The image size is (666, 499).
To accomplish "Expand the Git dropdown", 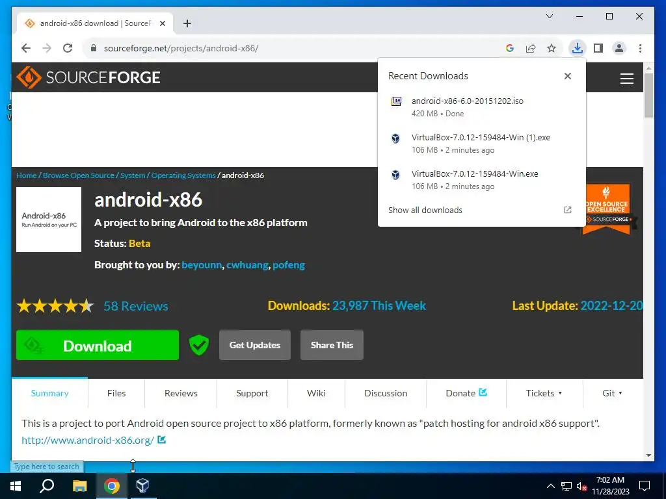I will 613,393.
